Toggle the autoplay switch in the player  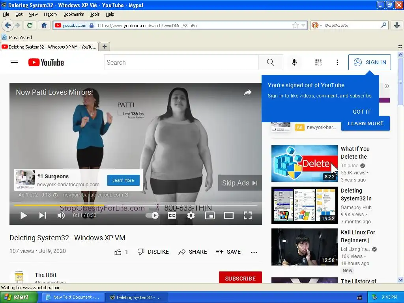pyautogui.click(x=152, y=215)
